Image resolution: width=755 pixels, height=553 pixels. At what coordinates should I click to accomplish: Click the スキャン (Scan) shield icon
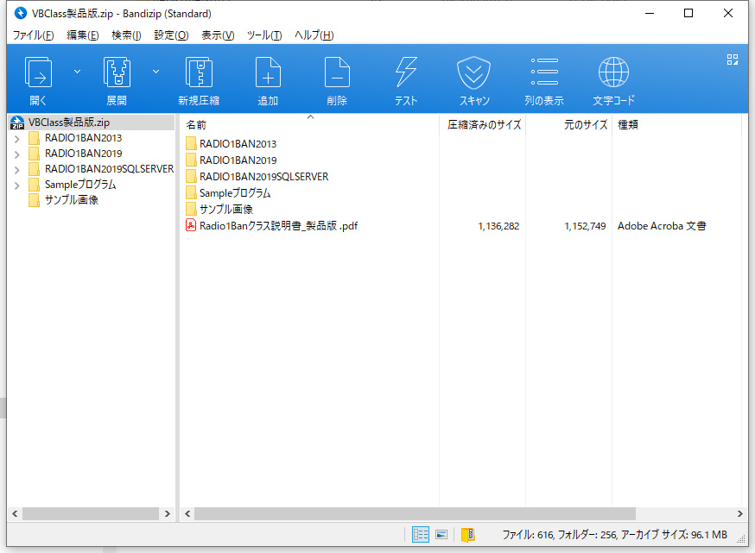[x=473, y=72]
